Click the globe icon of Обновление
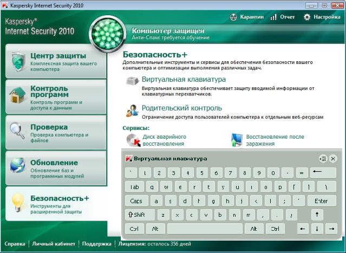 pos(17,165)
